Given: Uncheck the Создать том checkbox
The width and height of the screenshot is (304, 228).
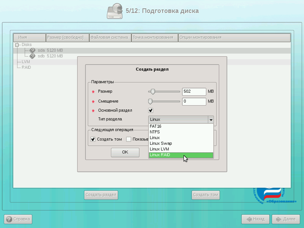Looking at the screenshot, I should [93, 139].
